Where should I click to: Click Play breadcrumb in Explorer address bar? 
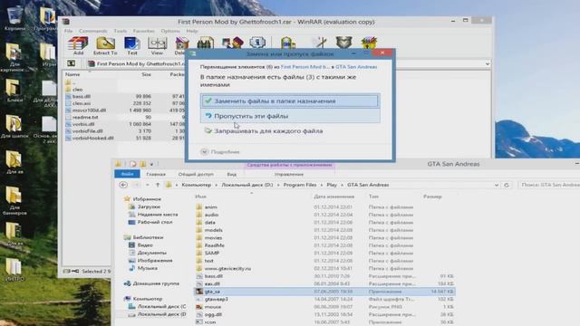tap(332, 185)
